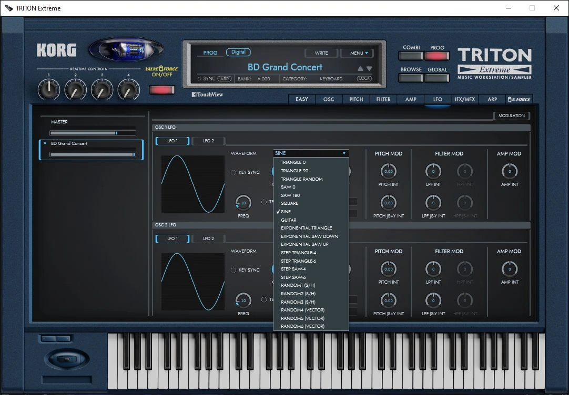Choose STEP TRIANGLE-4 waveform

tap(311, 253)
